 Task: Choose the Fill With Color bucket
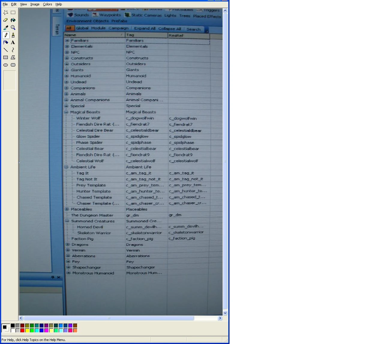tap(13, 20)
